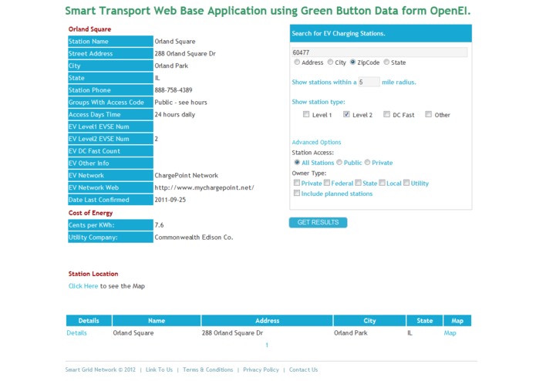
Task: Click the 'Public - see hours' value
Action: pyautogui.click(x=180, y=103)
